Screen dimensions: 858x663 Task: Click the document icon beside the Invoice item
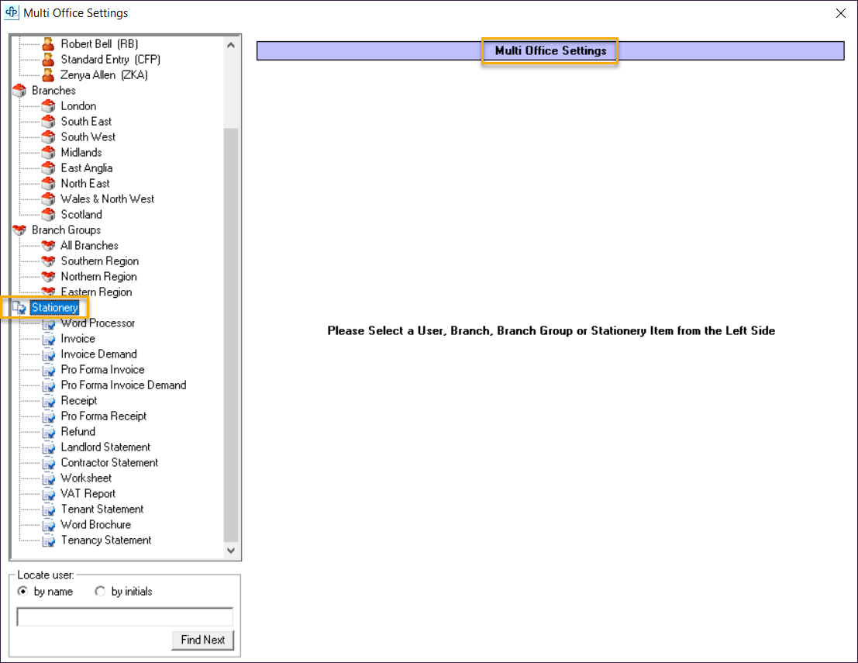pyautogui.click(x=49, y=339)
